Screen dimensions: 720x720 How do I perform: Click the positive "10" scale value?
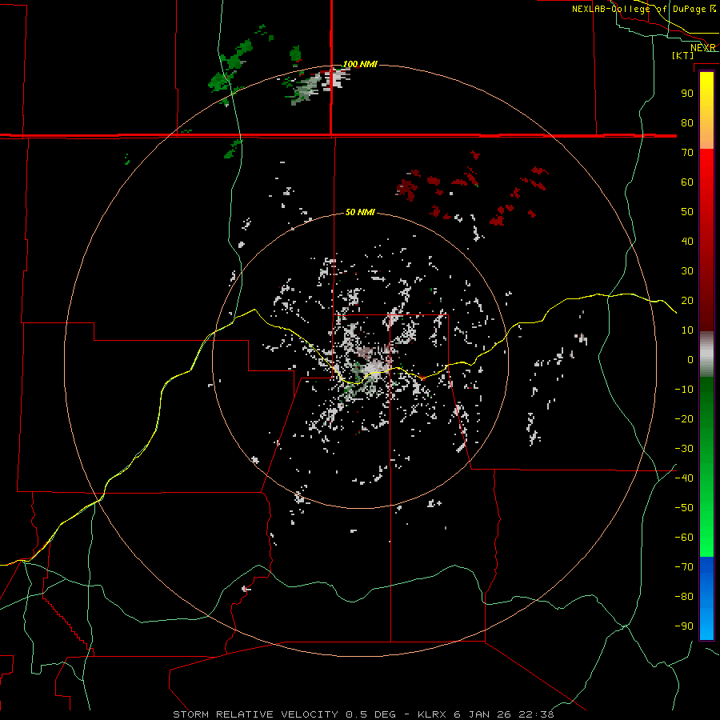tap(687, 330)
